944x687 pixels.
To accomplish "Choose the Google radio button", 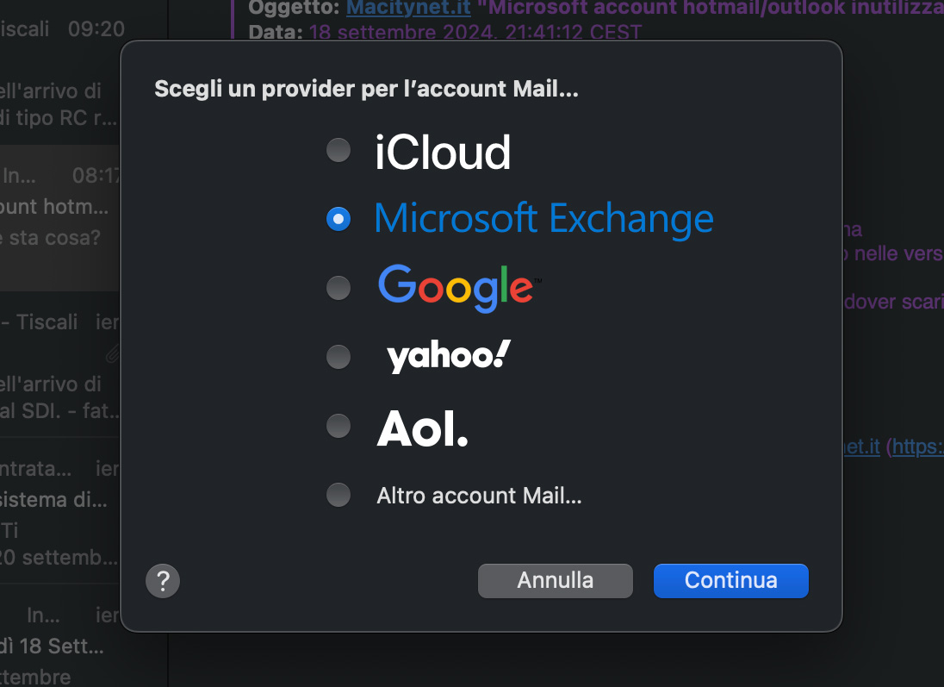I will [x=338, y=288].
